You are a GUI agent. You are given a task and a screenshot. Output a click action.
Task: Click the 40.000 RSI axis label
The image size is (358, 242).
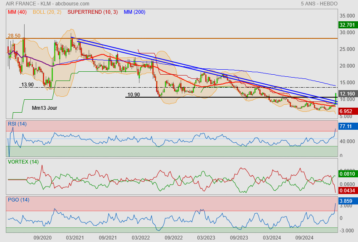point(347,141)
